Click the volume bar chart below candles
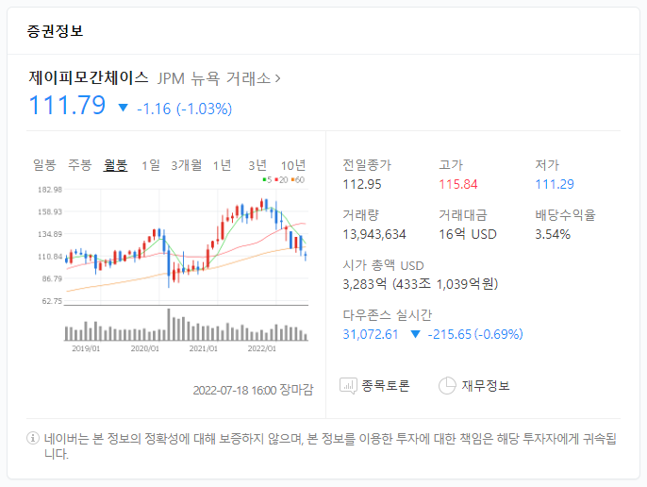 click(186, 325)
